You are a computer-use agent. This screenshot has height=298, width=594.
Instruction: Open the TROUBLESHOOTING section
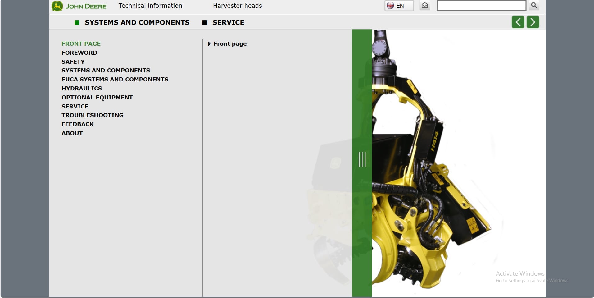tap(92, 115)
